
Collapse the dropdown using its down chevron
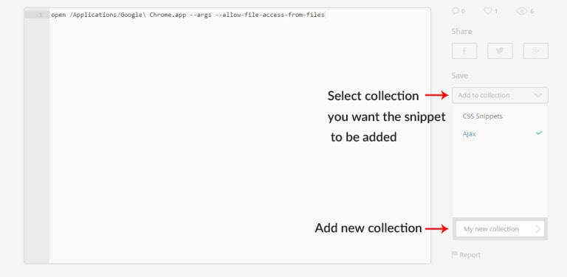click(538, 96)
